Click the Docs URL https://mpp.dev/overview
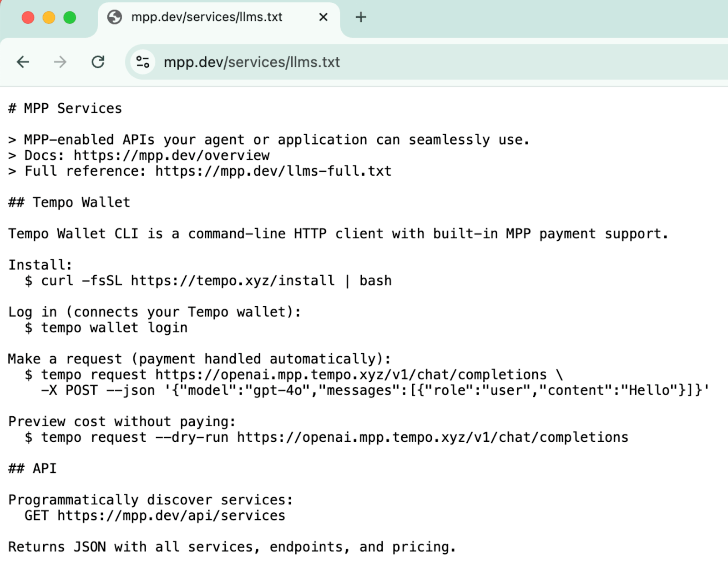The height and width of the screenshot is (566, 728). click(172, 156)
